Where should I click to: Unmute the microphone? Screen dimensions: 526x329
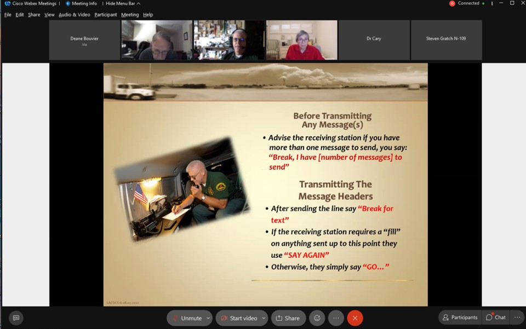coord(187,318)
